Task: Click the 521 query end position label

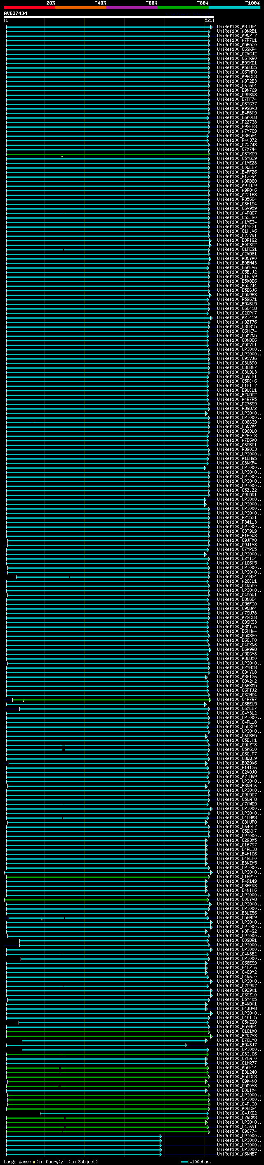Action: [x=208, y=20]
